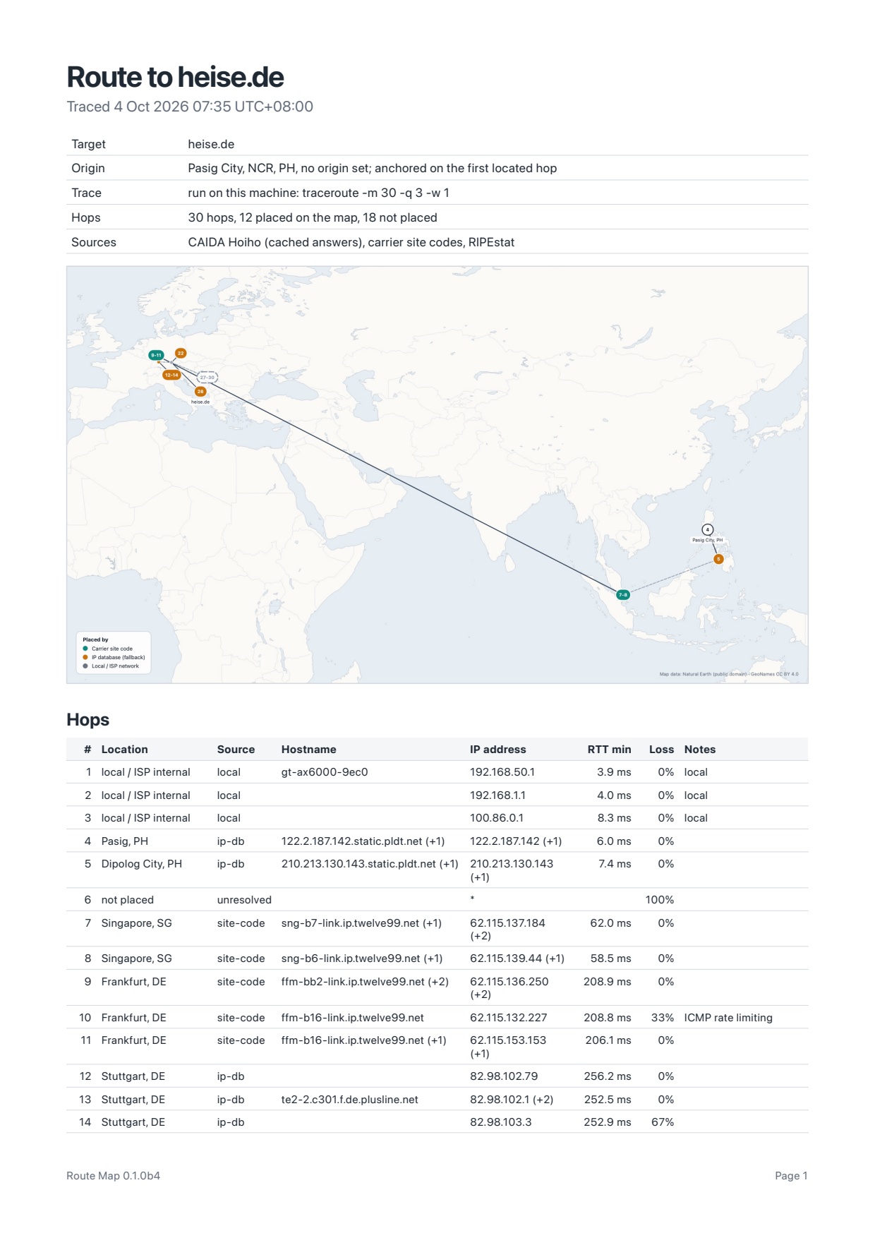Click the dashed 27-30 hop marker
The image size is (875, 1238).
click(207, 378)
